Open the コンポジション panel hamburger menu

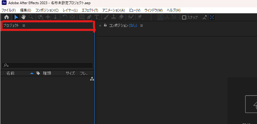(x=142, y=26)
